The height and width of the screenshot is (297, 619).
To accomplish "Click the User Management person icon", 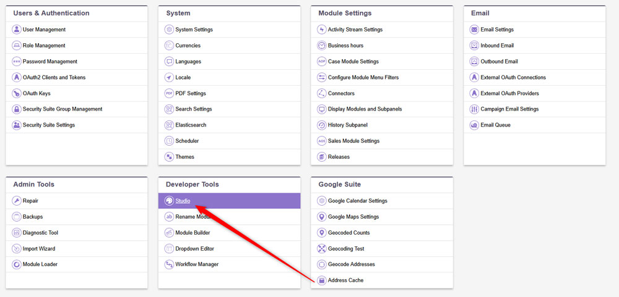I will pos(16,30).
